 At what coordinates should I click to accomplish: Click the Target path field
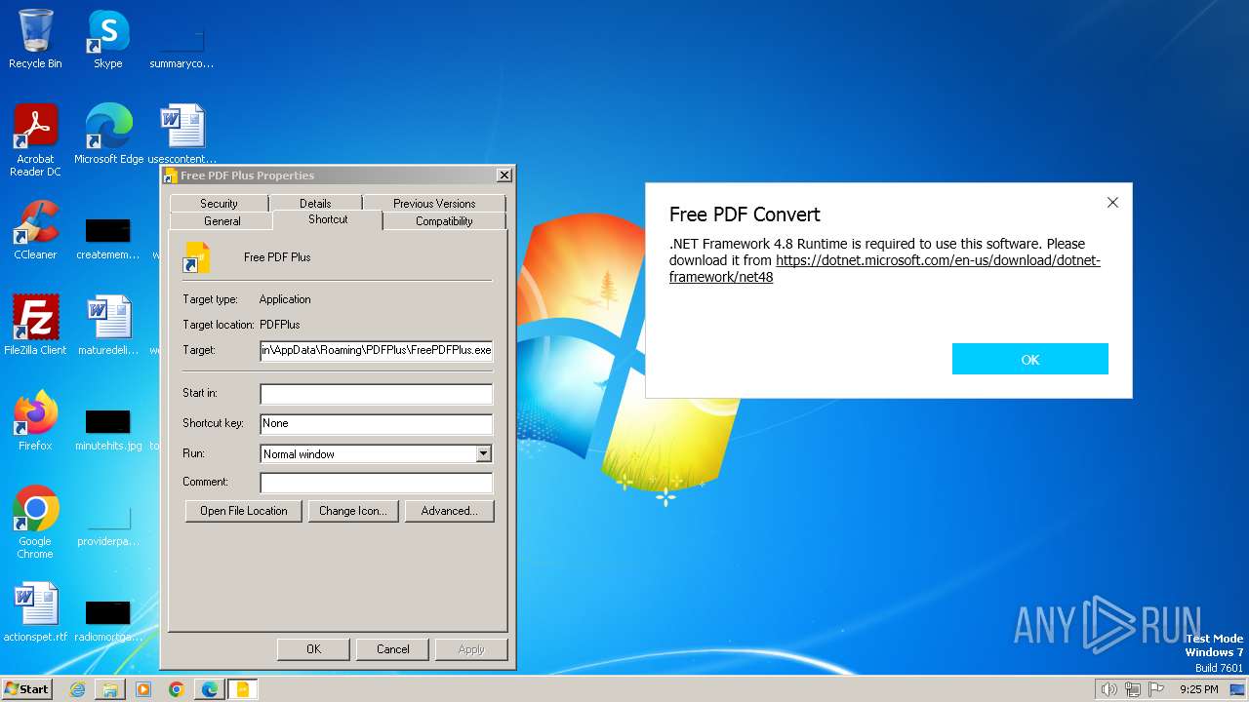377,350
